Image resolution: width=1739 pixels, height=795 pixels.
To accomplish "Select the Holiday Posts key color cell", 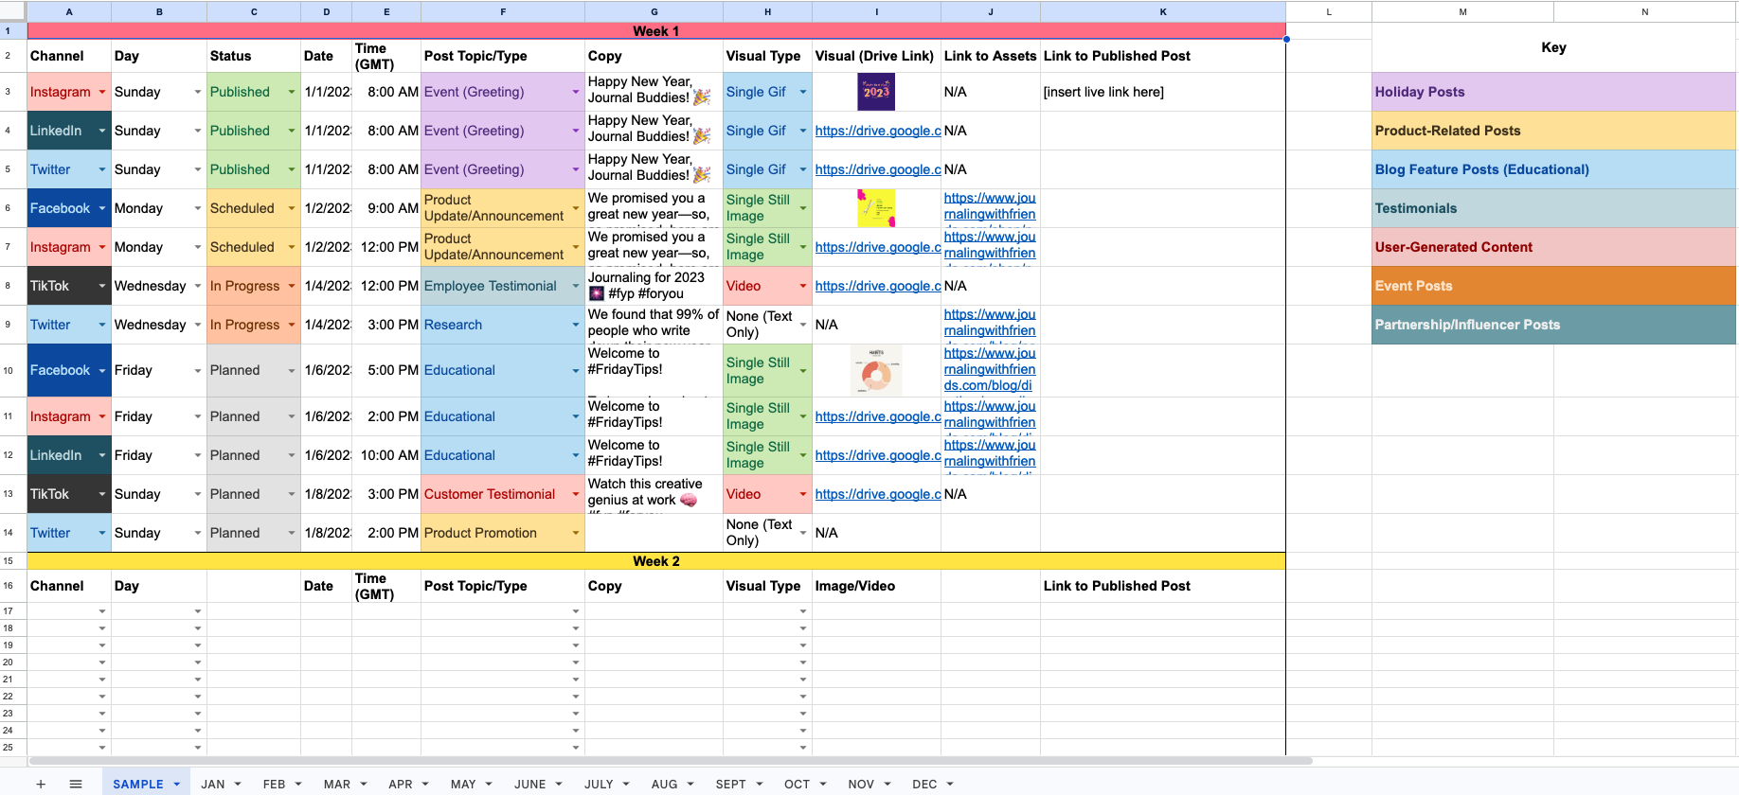I will tap(1553, 92).
